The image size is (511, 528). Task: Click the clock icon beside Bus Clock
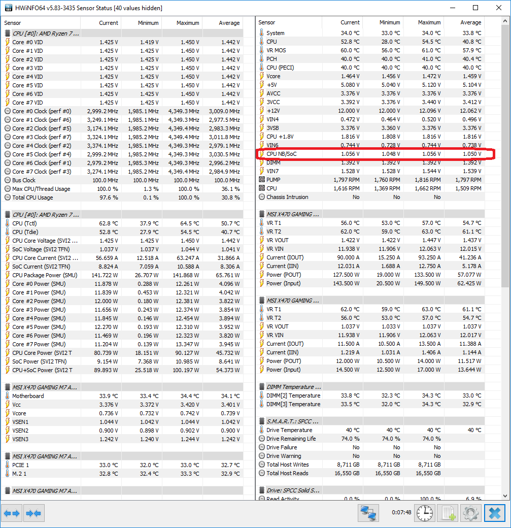8,180
